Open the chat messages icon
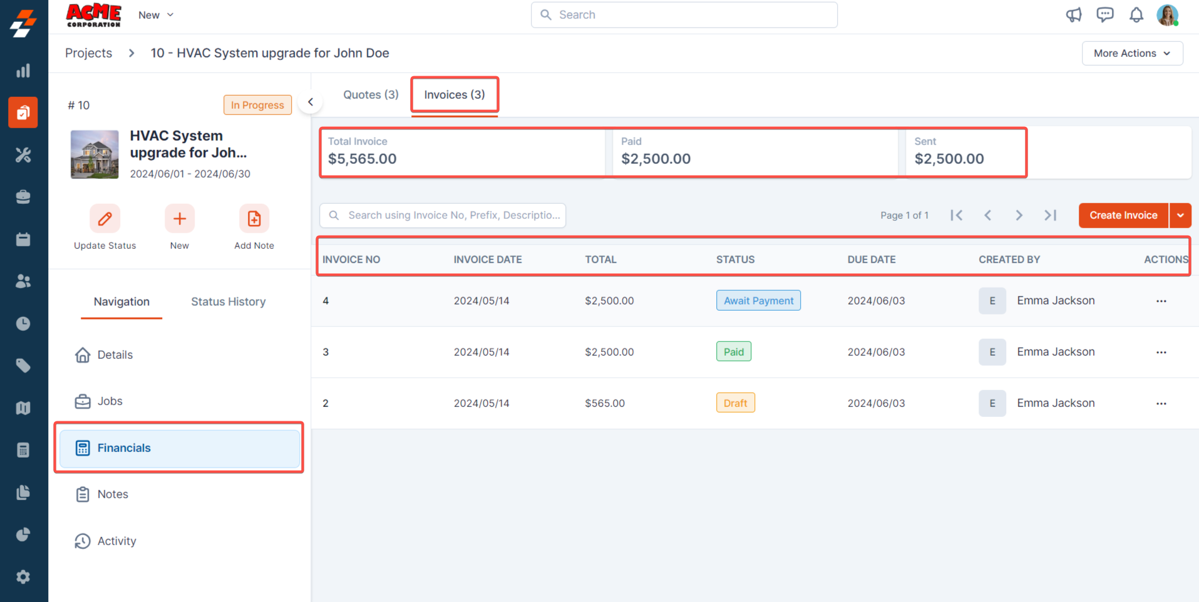This screenshot has height=602, width=1199. click(1105, 15)
